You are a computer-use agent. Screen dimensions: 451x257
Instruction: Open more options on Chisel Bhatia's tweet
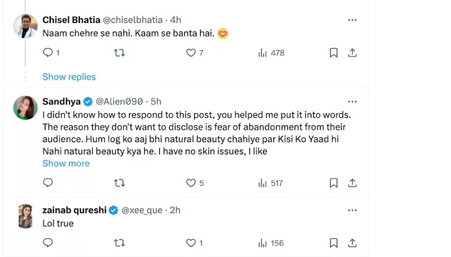pos(352,20)
